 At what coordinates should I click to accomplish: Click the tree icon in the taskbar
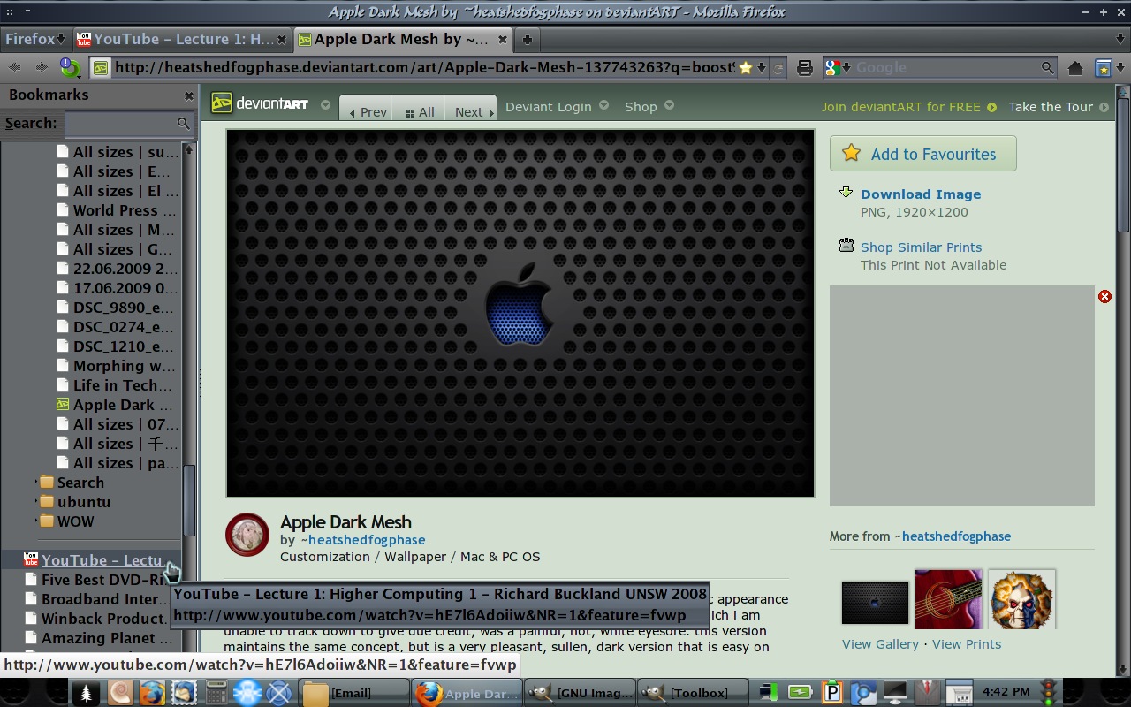(87, 693)
